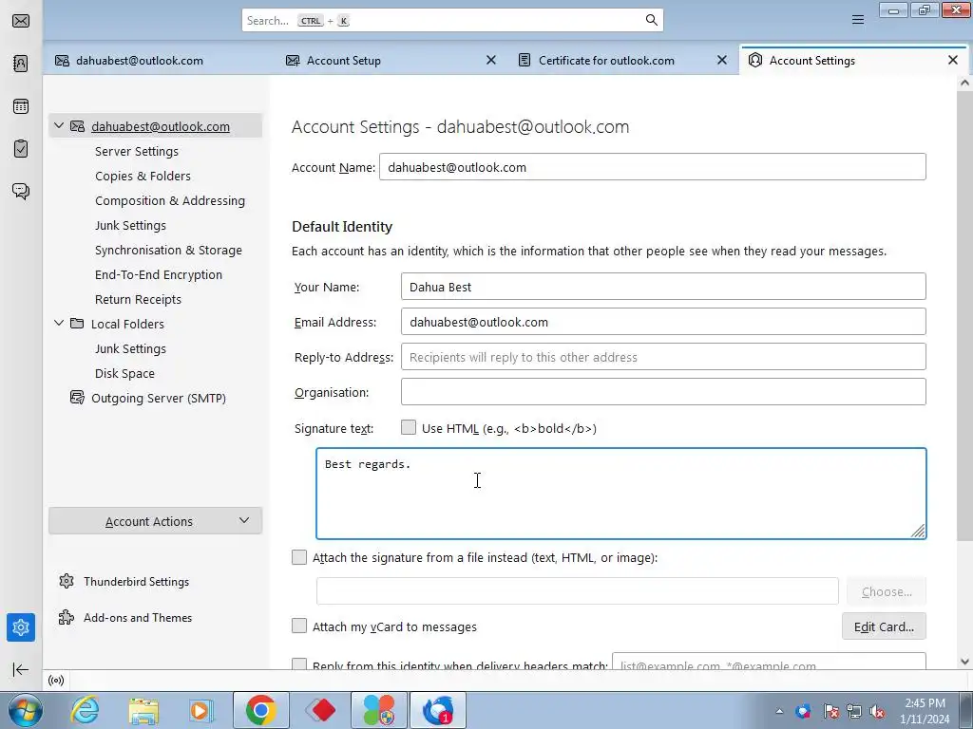Click the Add-ons and Themes puzzle icon
This screenshot has height=729, width=973.
pos(67,617)
